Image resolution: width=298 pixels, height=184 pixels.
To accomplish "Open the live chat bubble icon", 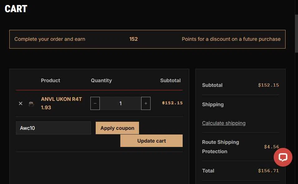I will (283, 157).
